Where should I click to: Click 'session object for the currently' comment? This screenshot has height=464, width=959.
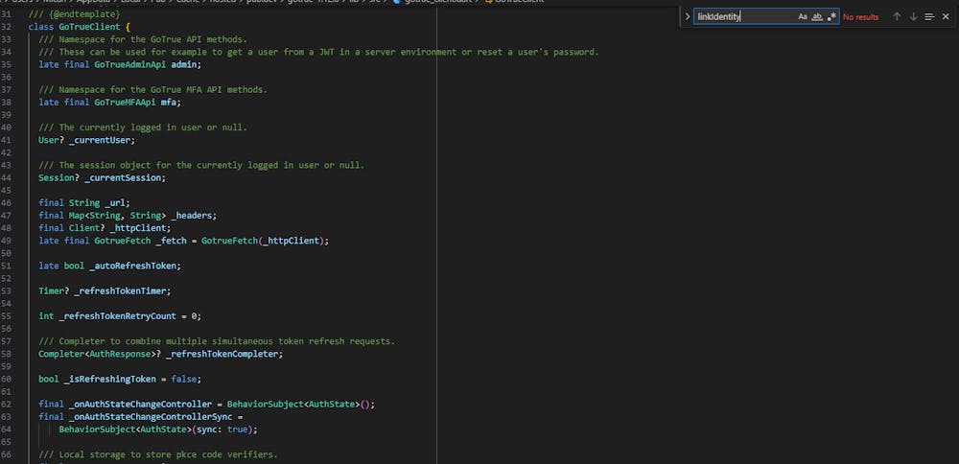click(x=201, y=165)
